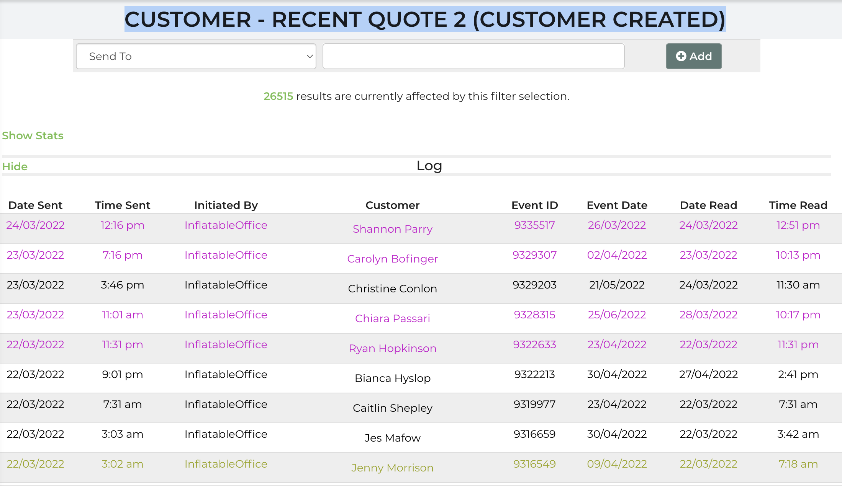This screenshot has width=842, height=486.
Task: Click the empty recipient text field
Action: 473,56
